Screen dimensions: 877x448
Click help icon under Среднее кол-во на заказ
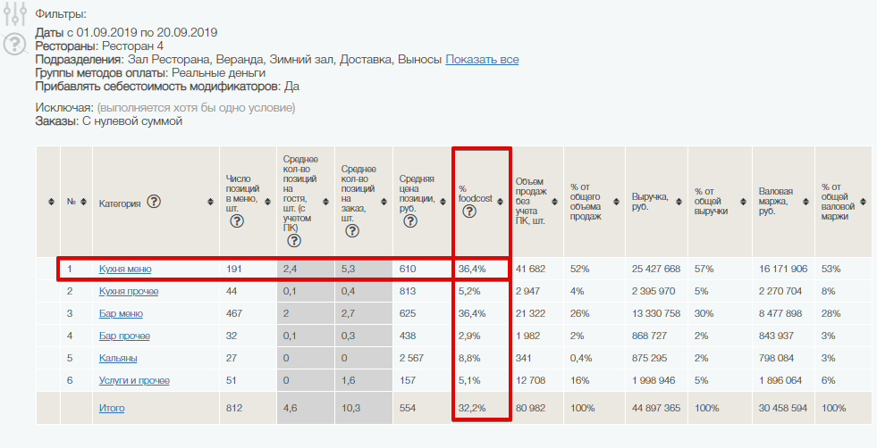coord(352,230)
